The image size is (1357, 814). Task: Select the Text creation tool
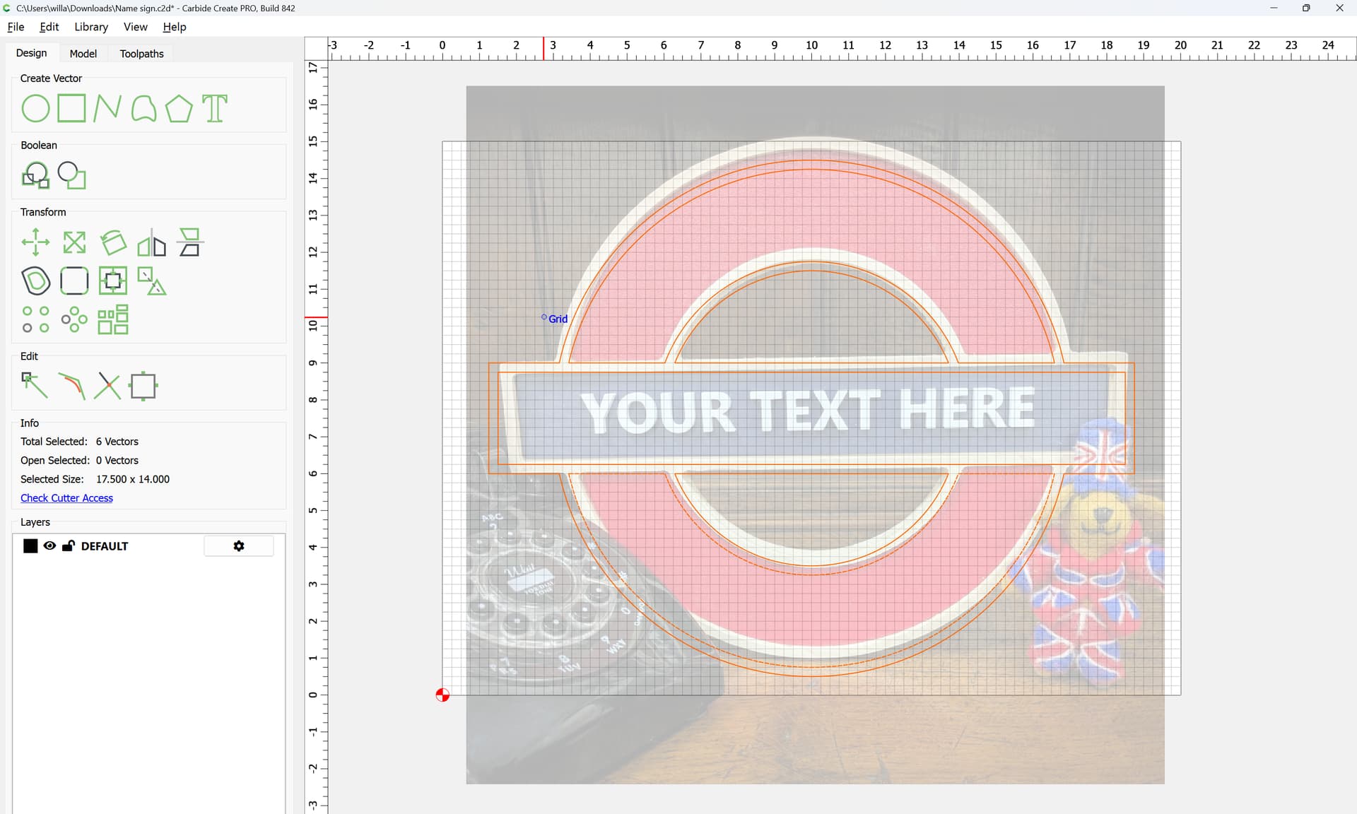(215, 109)
